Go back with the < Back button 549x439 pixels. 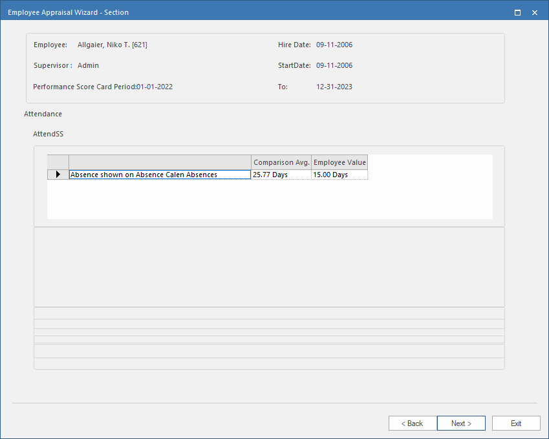pos(412,423)
